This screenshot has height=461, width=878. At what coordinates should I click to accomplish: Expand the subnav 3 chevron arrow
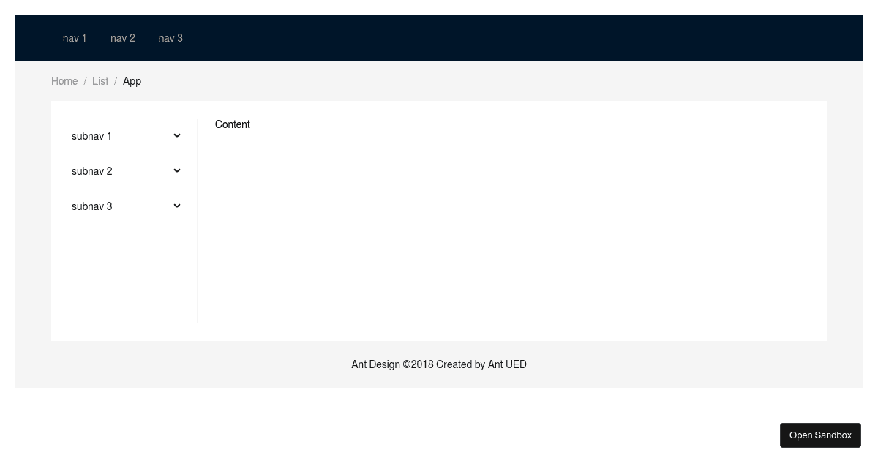[x=176, y=206]
